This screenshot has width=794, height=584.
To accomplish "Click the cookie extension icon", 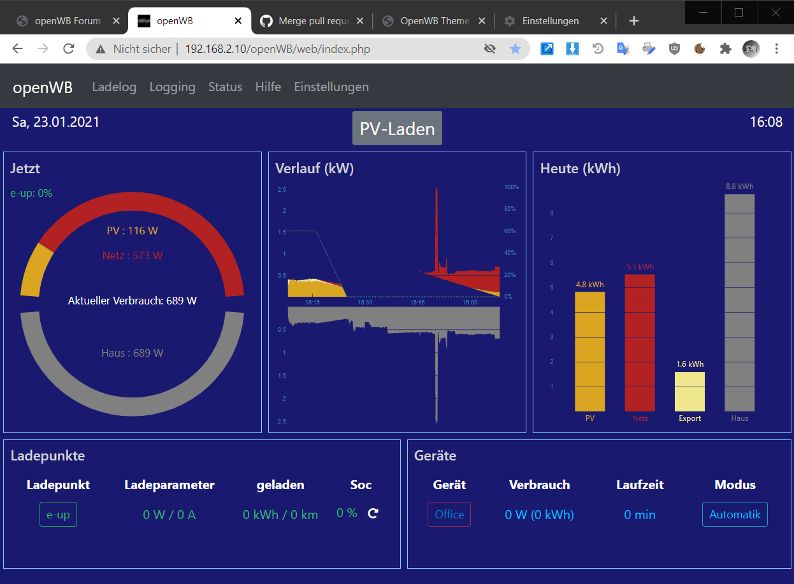I will click(700, 49).
